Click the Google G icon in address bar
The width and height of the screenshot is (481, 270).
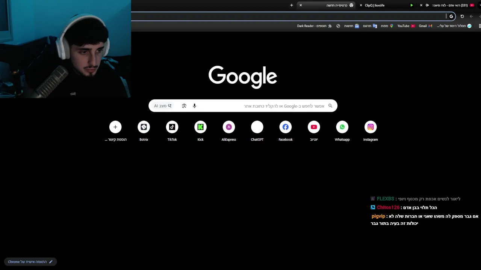[x=451, y=16]
